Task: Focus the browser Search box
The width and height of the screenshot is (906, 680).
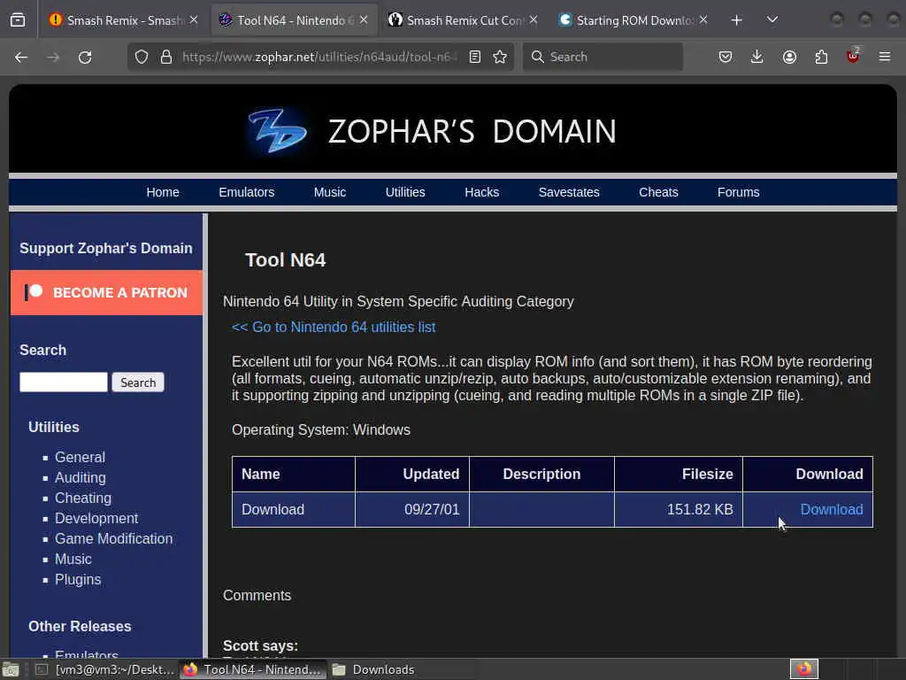Action: tap(603, 57)
